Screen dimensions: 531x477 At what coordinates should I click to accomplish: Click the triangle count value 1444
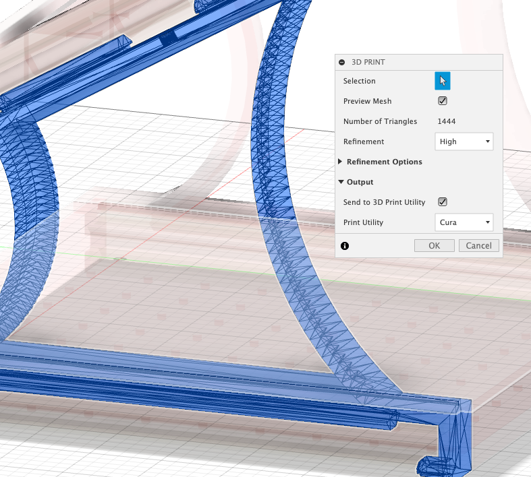(447, 121)
